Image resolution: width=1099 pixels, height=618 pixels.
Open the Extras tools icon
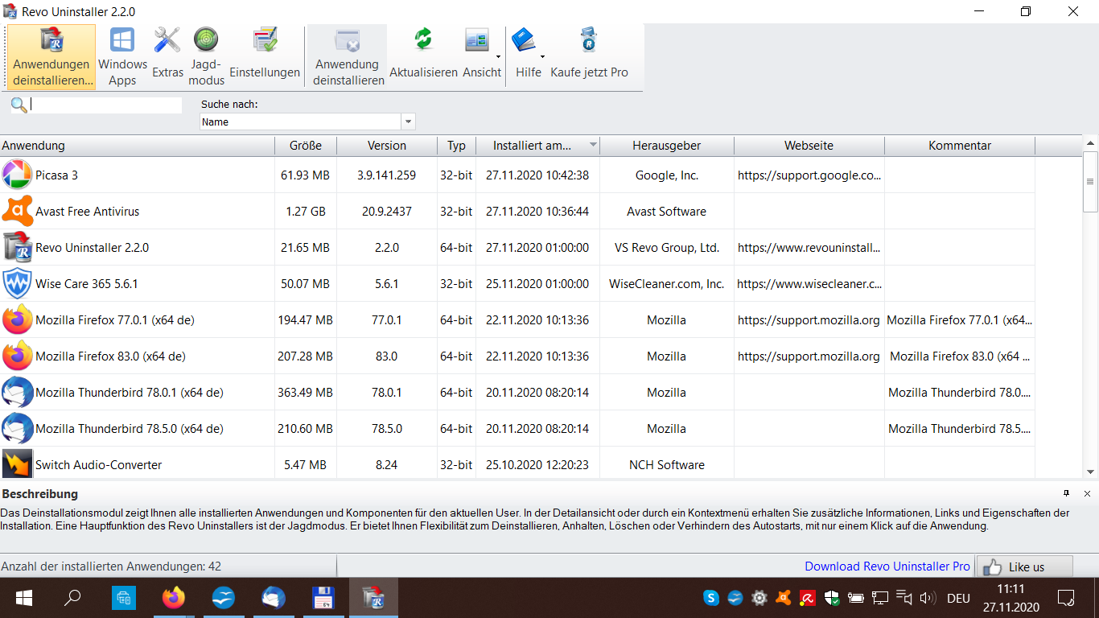[167, 56]
